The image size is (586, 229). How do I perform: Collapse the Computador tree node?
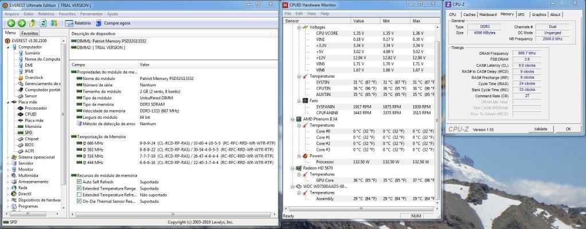click(8, 47)
